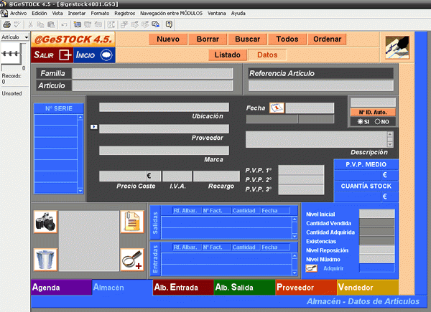Screen dimensions: 431x312
Task: Click the trash can icon
Action: pyautogui.click(x=45, y=260)
